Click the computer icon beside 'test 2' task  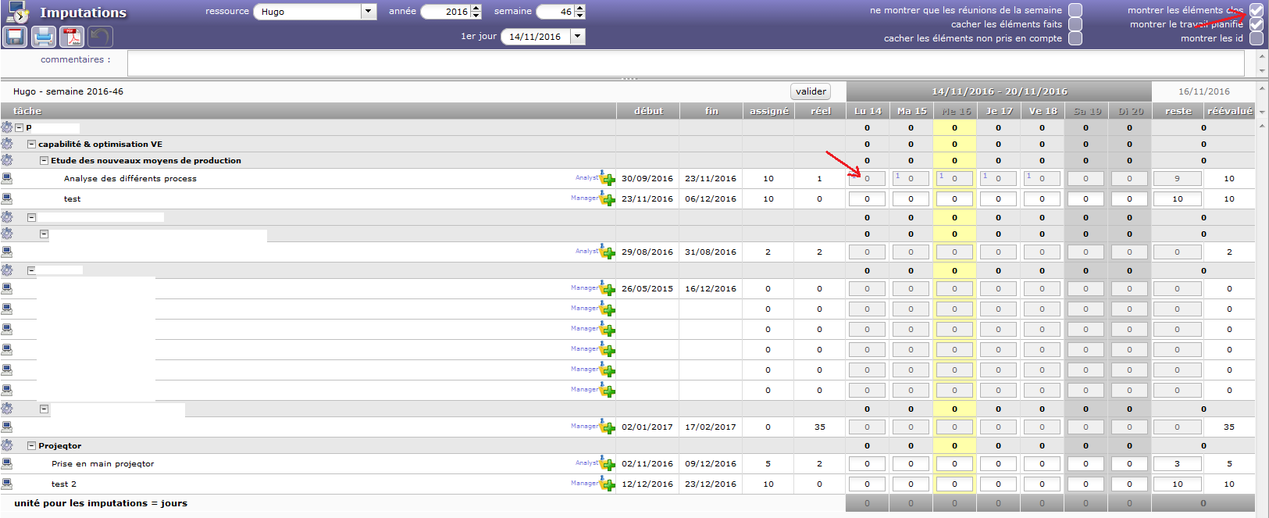[x=7, y=484]
